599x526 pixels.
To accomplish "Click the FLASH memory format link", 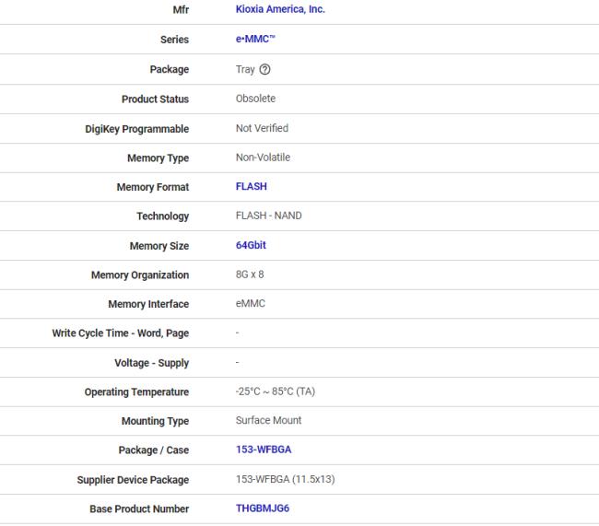I will 251,186.
